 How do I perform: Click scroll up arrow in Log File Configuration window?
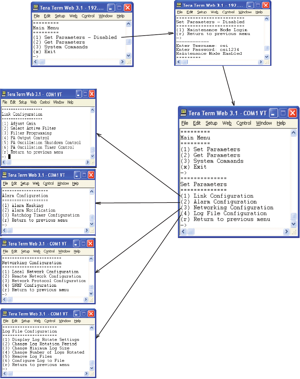[92, 328]
